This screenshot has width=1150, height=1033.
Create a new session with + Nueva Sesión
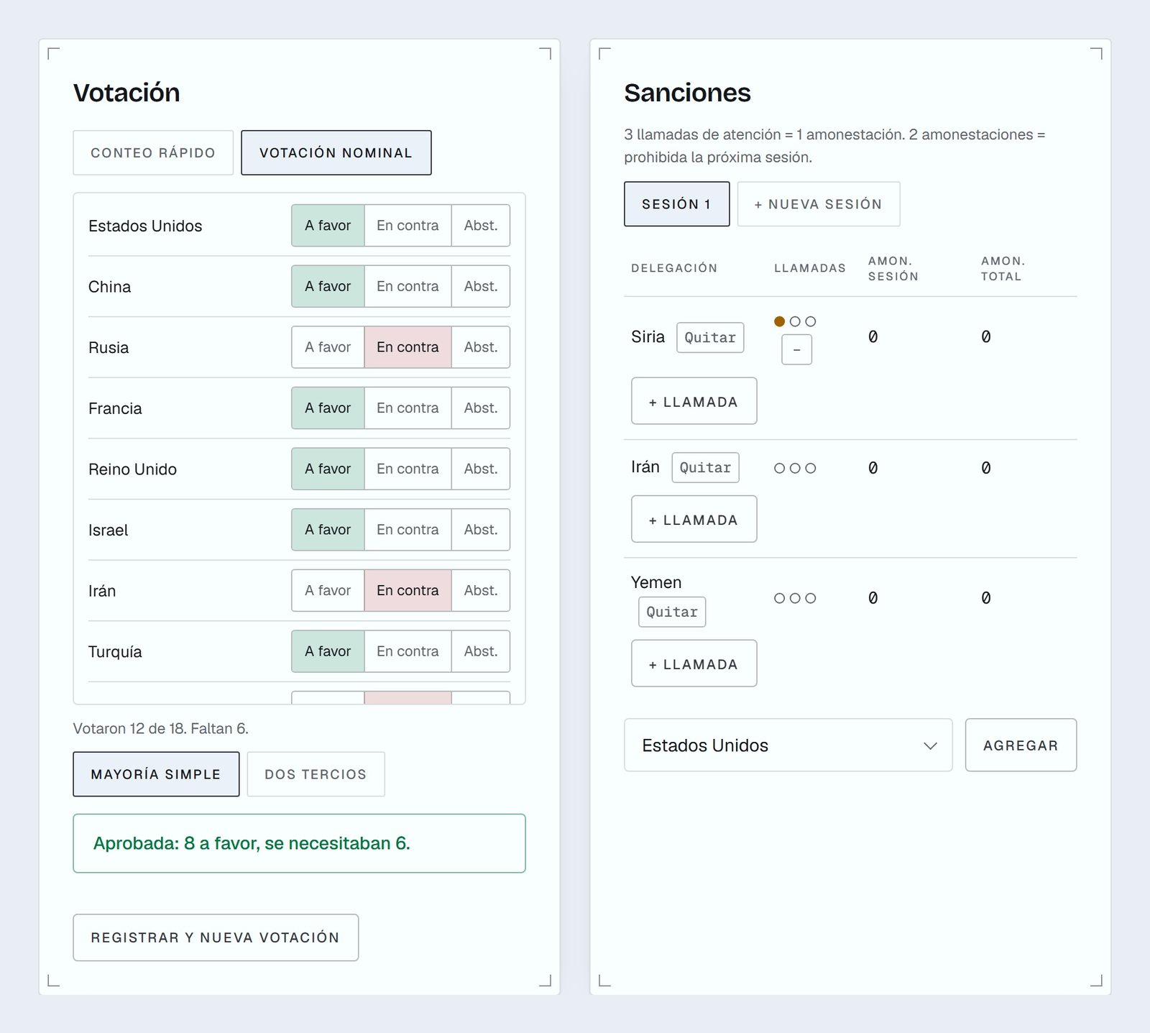coord(818,204)
